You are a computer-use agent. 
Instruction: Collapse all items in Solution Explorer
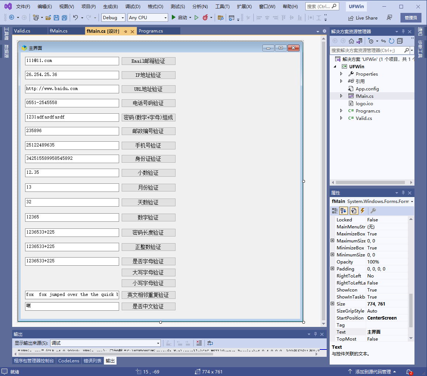coord(400,41)
